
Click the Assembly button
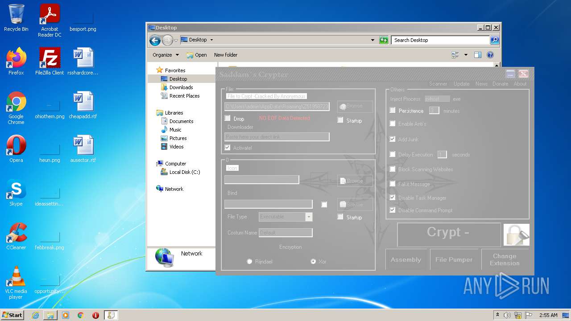click(x=406, y=259)
